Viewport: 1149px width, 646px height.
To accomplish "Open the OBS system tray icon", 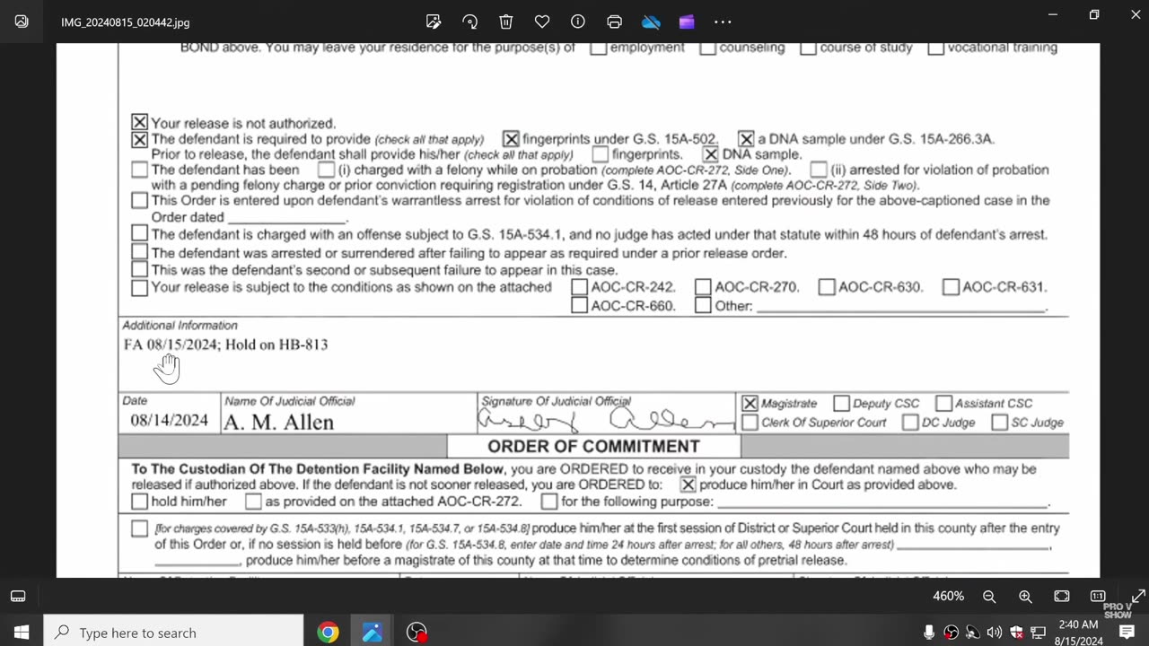I will tap(951, 633).
